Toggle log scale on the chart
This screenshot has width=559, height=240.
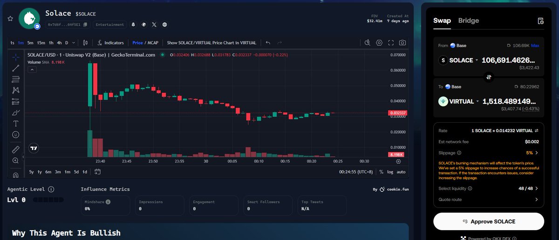390,172
